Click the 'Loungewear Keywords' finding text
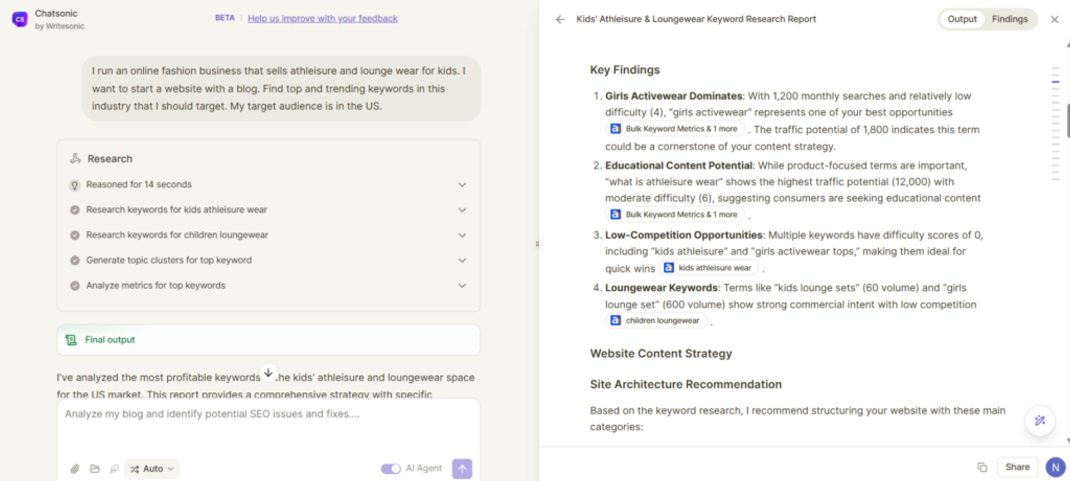The image size is (1070, 481). pyautogui.click(x=662, y=288)
